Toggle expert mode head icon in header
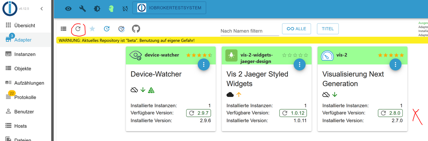Image resolution: width=428 pixels, height=141 pixels. (x=111, y=8)
